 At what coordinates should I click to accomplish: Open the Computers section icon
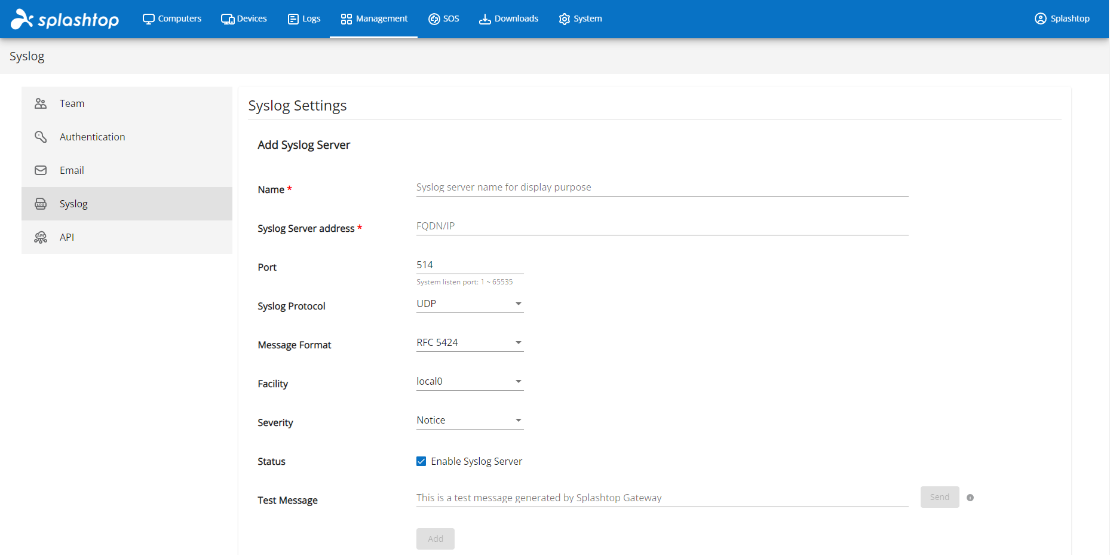tap(148, 19)
